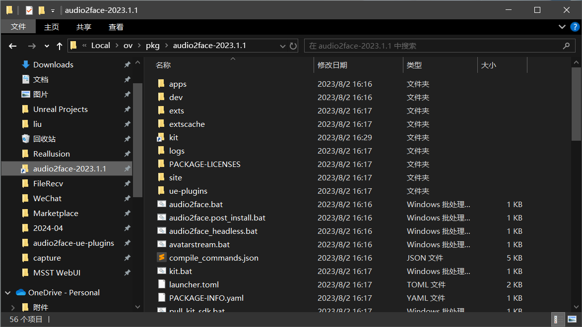
Task: Open the 查看 ribbon tab
Action: tap(116, 27)
